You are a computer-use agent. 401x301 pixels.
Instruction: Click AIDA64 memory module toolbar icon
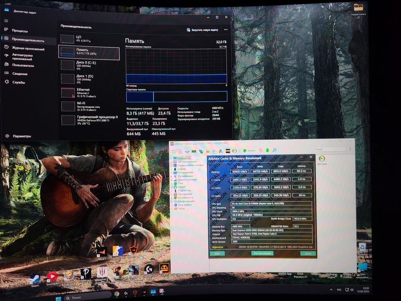[x=194, y=151]
